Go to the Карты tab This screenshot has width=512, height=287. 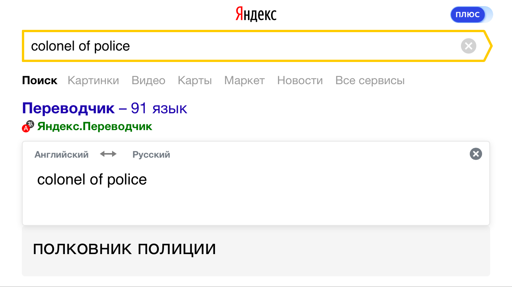pyautogui.click(x=195, y=81)
